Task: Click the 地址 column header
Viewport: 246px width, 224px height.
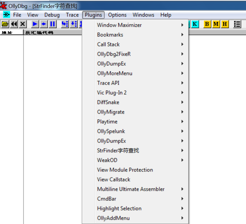Action: point(12,32)
